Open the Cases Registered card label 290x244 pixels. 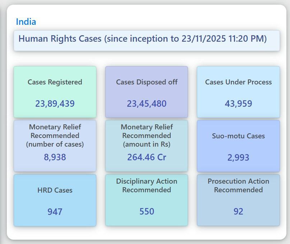pos(55,82)
